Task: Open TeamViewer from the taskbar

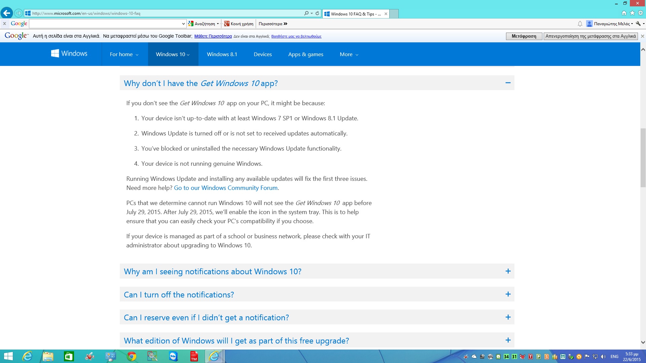Action: pos(173,356)
